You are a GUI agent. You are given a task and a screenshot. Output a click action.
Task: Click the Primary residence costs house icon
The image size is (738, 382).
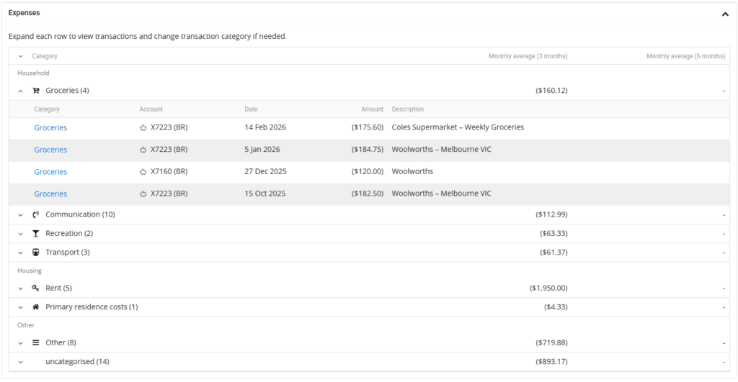[x=36, y=307]
